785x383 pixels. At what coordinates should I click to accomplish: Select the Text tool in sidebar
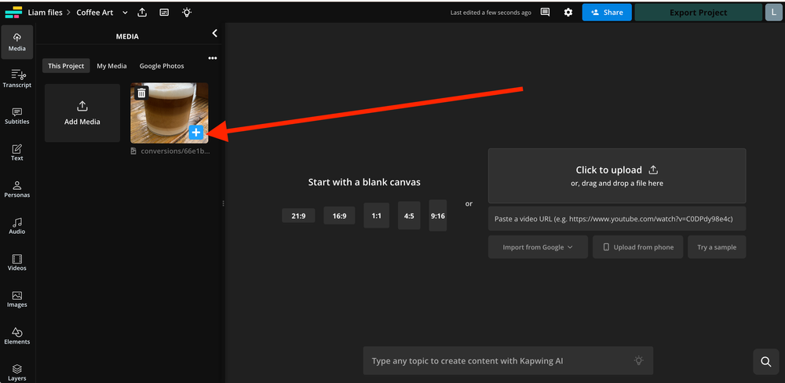coord(16,151)
